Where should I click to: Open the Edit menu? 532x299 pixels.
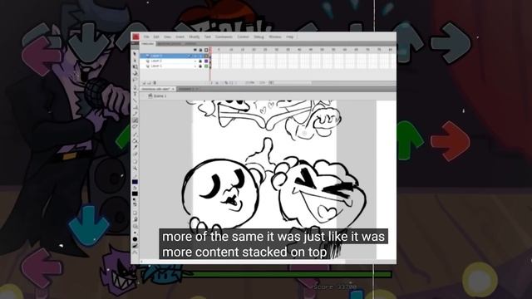(x=156, y=37)
